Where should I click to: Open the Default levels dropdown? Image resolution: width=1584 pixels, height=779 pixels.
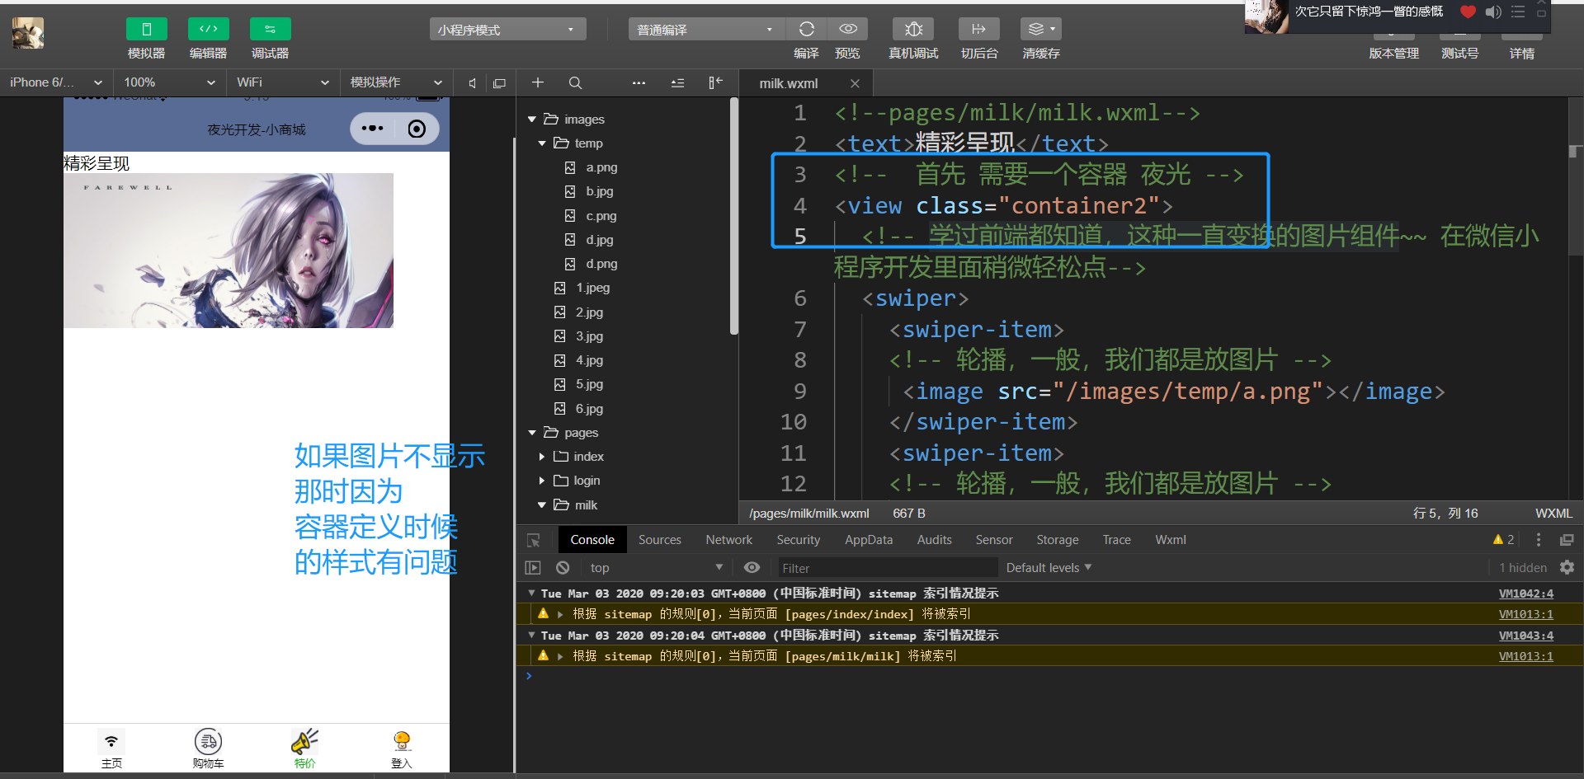[1049, 568]
